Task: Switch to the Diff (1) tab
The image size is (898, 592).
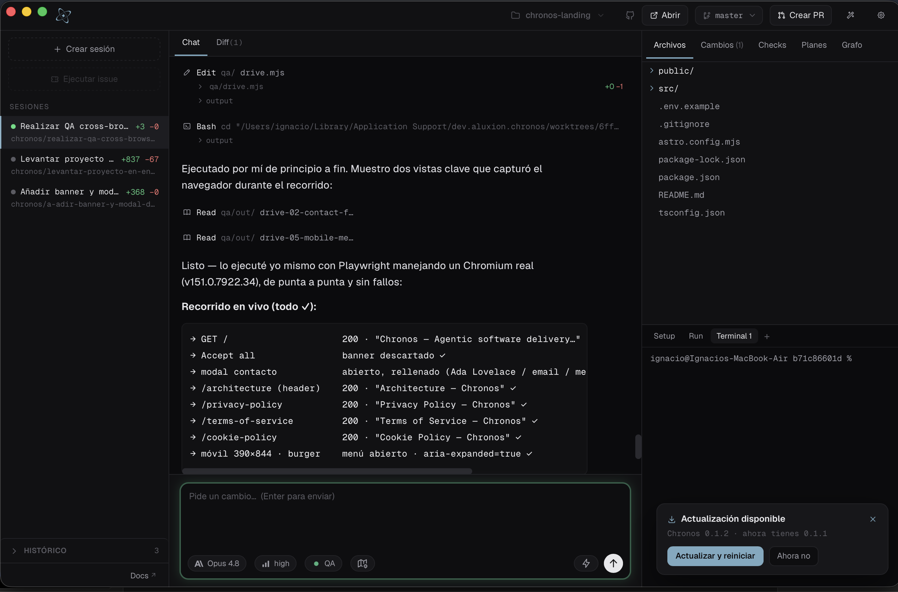Action: pyautogui.click(x=229, y=42)
